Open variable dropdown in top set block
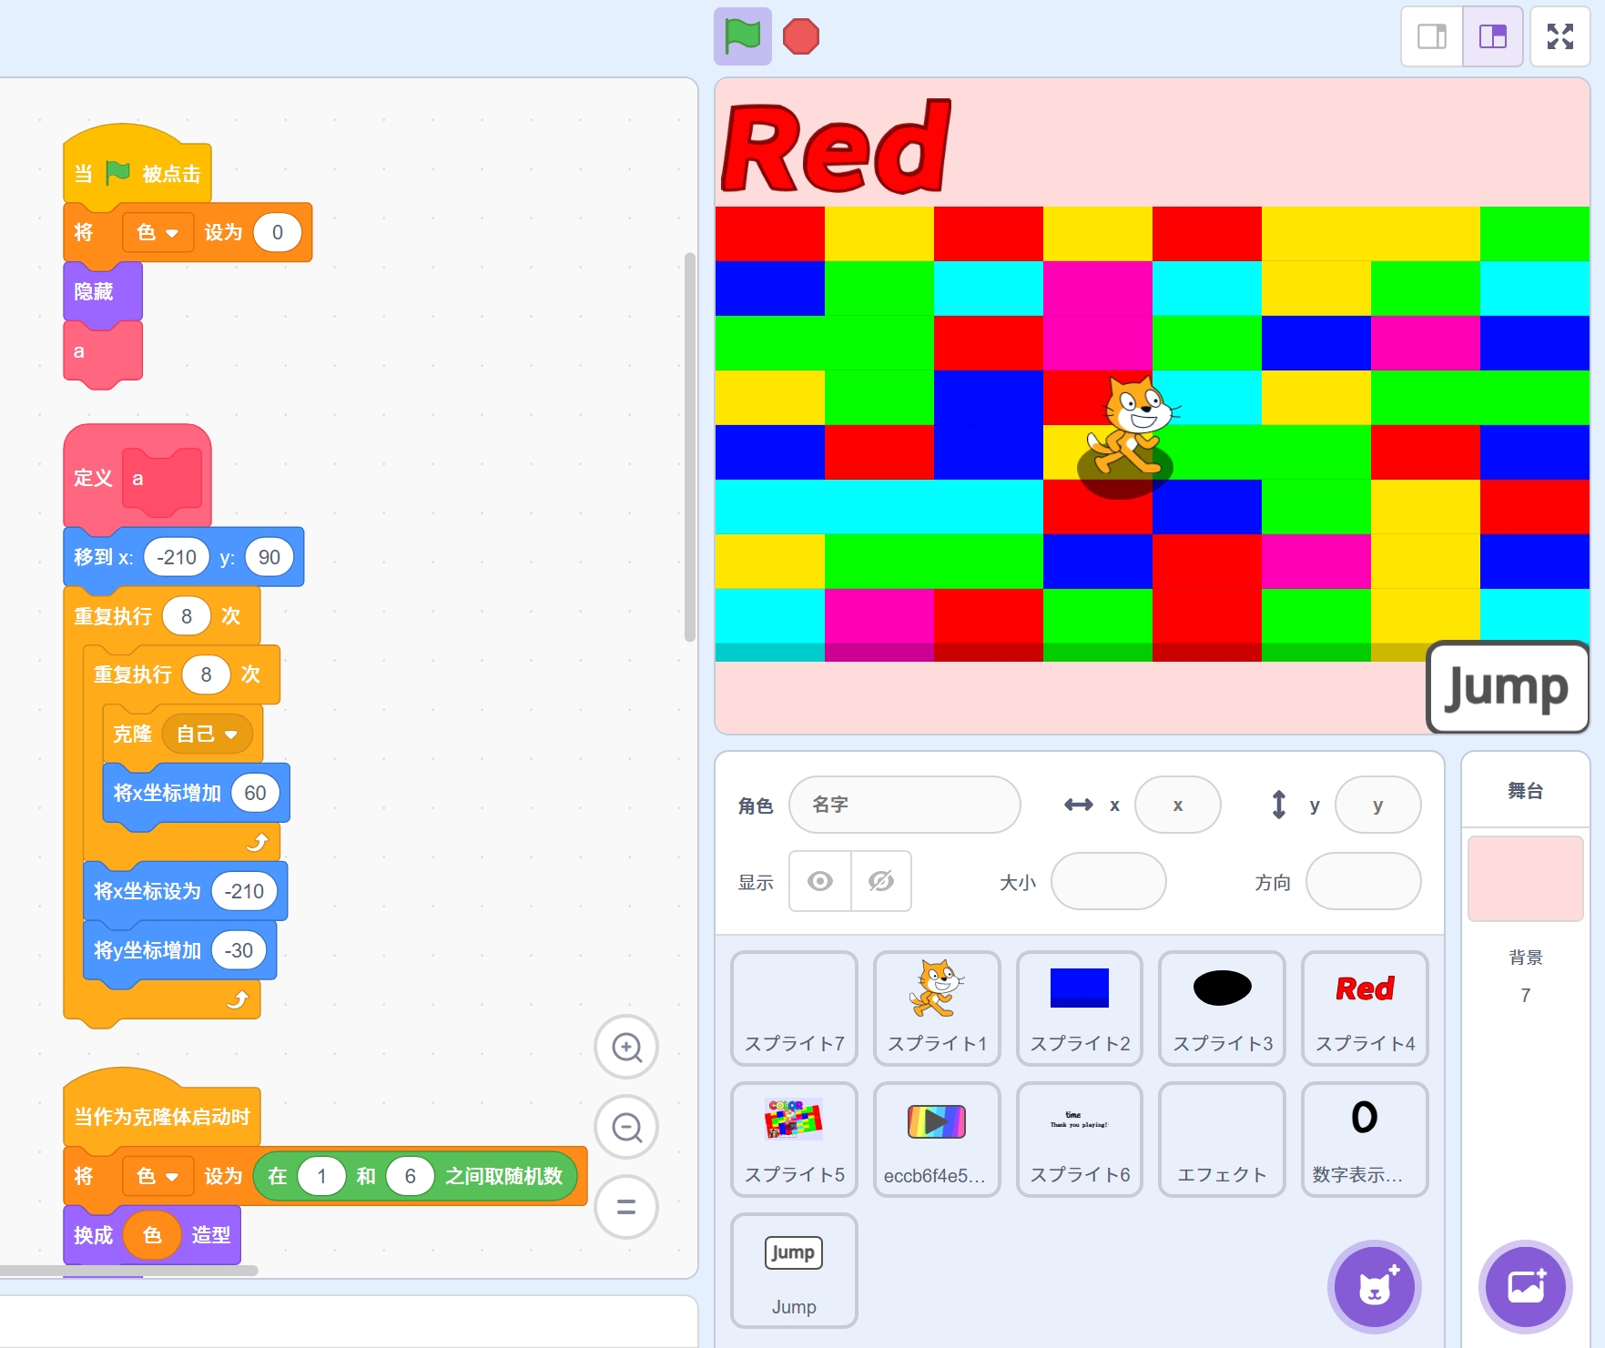The height and width of the screenshot is (1348, 1605). pyautogui.click(x=158, y=233)
